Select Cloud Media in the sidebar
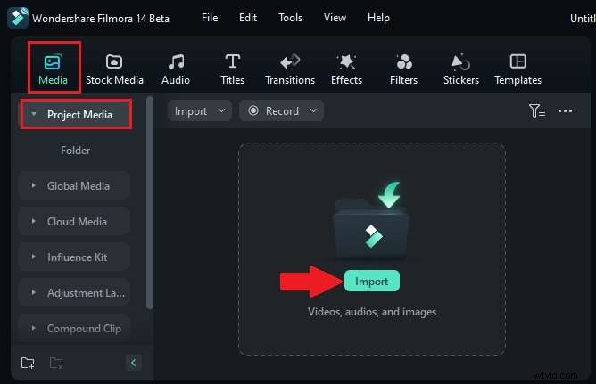The image size is (596, 384). click(x=75, y=221)
